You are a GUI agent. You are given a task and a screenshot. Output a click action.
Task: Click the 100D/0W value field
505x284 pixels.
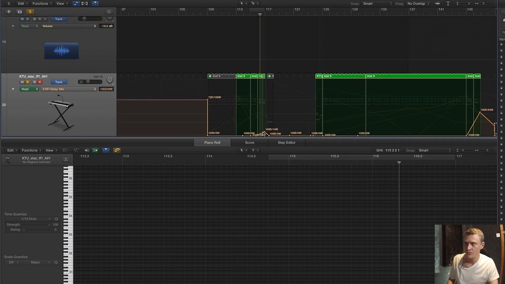[106, 89]
